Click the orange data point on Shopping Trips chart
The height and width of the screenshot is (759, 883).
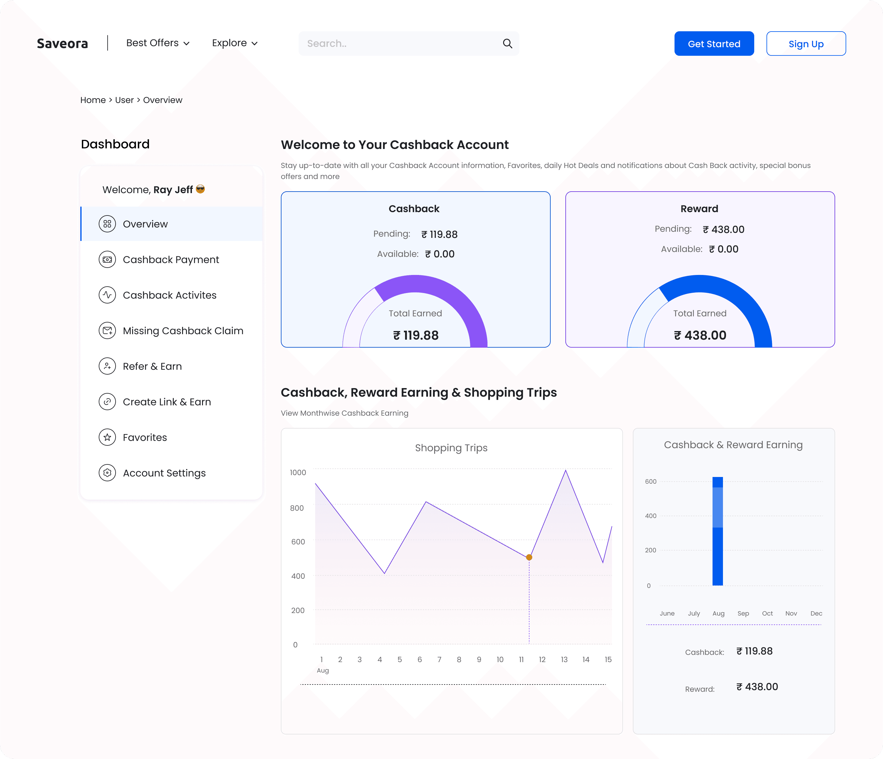[529, 557]
